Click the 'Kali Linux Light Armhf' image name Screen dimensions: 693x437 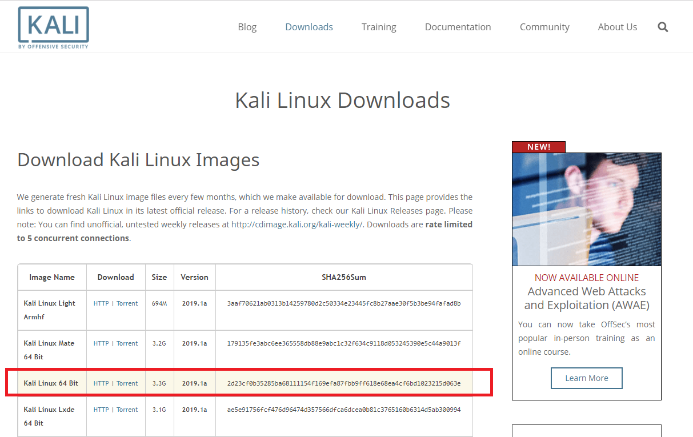tap(49, 310)
